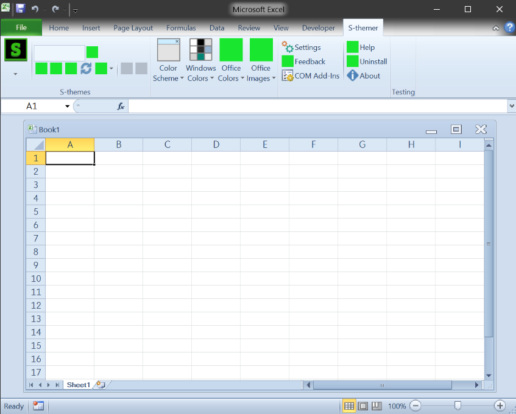Click the macro record icon in status bar
516x414 pixels.
(x=38, y=406)
